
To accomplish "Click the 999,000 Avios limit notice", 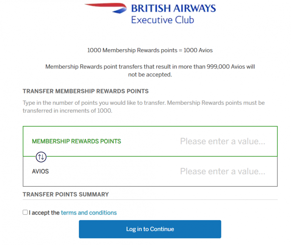I will (x=150, y=67).
